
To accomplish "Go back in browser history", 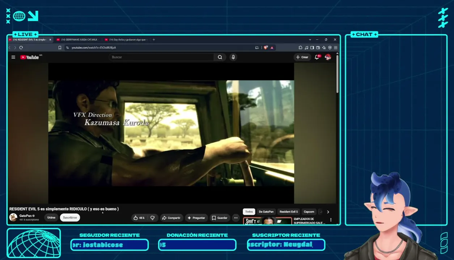I will click(10, 48).
